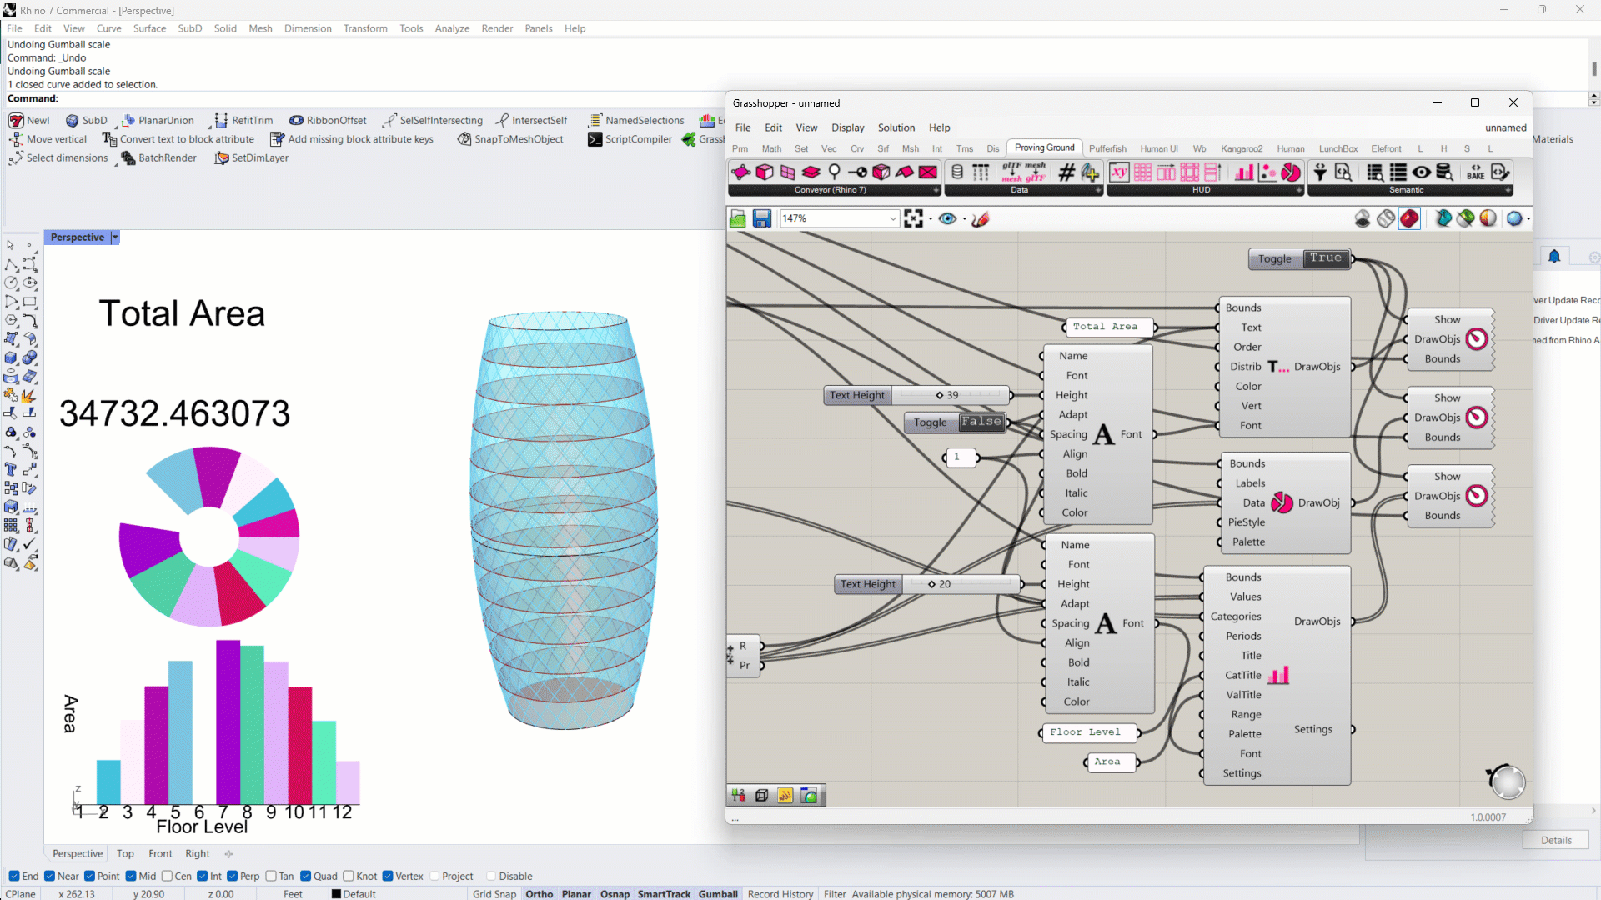Screen dimensions: 1601x900
Task: Click the sketch pen icon in canvas toolbar
Action: pyautogui.click(x=981, y=218)
